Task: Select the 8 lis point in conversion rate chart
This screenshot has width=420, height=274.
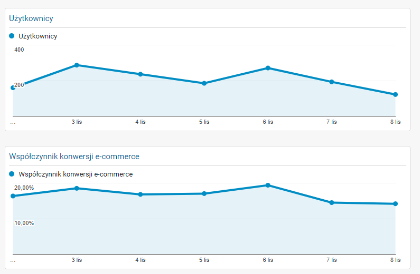Action: 395,204
